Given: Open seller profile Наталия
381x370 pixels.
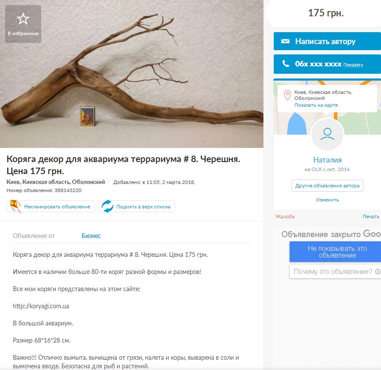Looking at the screenshot, I should point(327,160).
